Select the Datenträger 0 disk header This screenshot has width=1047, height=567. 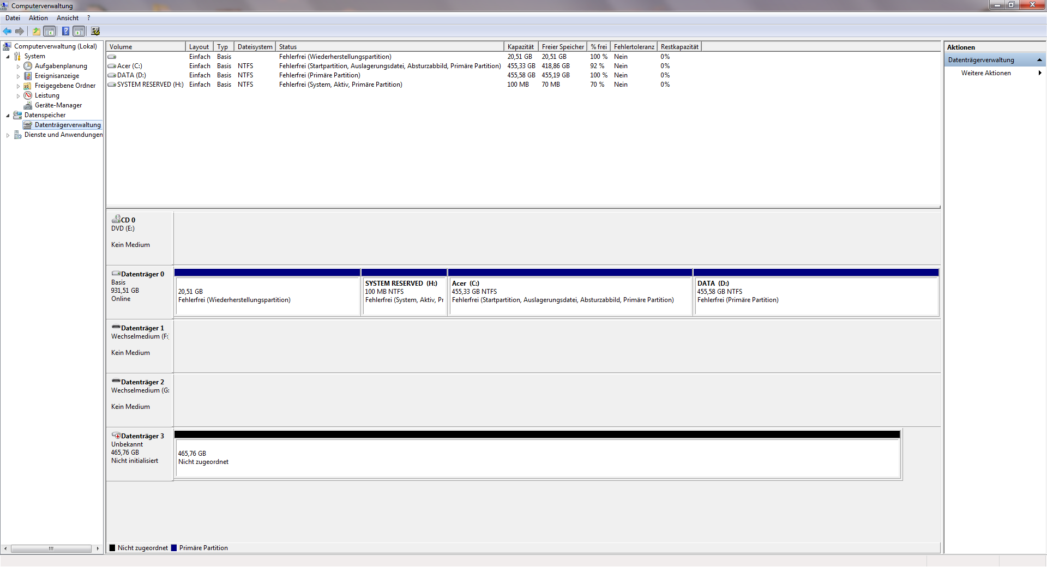click(140, 292)
